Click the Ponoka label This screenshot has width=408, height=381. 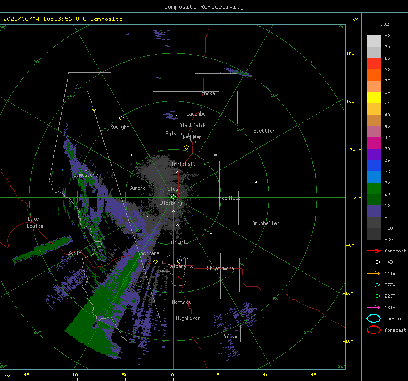[207, 93]
